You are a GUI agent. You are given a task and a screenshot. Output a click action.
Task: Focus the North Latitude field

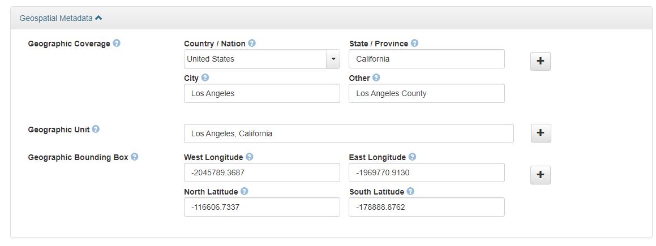click(262, 207)
